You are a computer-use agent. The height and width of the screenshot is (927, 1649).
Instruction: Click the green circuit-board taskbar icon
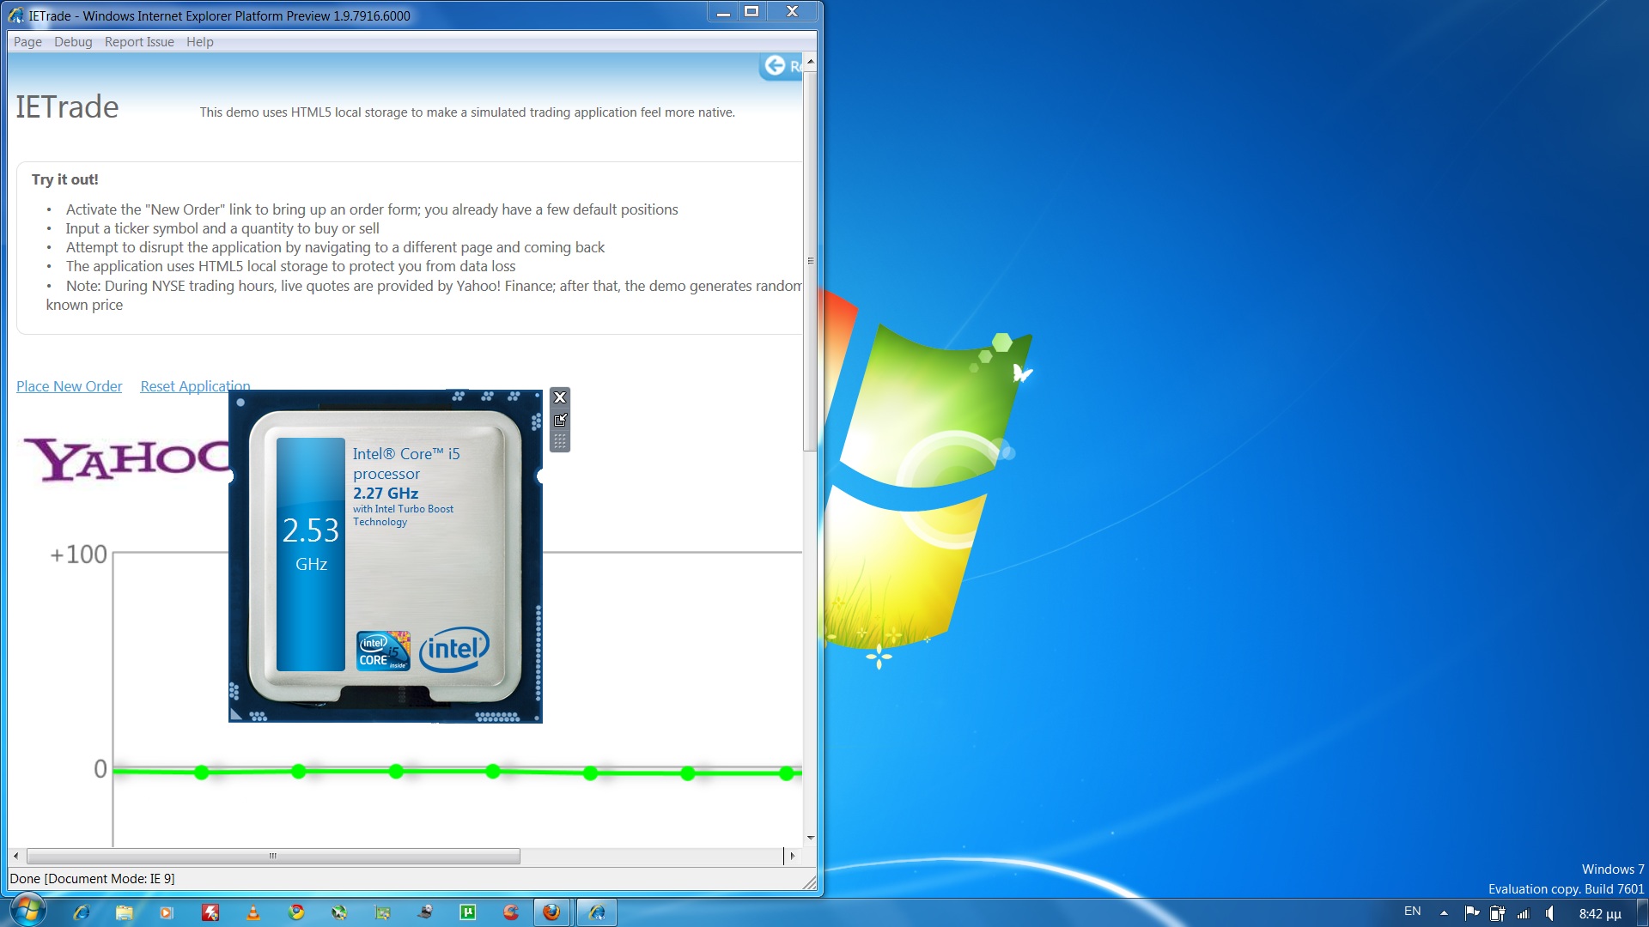point(382,912)
